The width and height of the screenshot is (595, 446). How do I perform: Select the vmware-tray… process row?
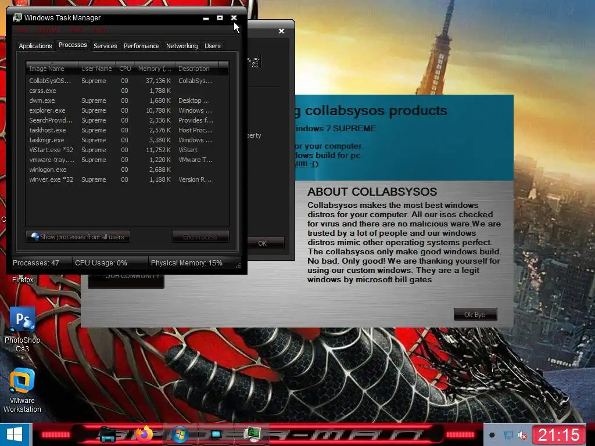pos(127,160)
